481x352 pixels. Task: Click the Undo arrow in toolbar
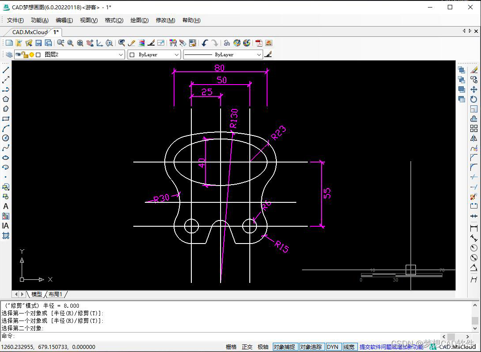click(205, 43)
